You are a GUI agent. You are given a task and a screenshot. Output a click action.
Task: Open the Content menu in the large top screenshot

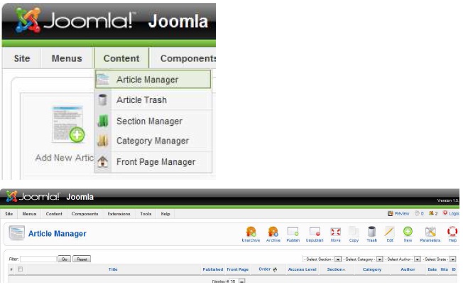tap(121, 58)
